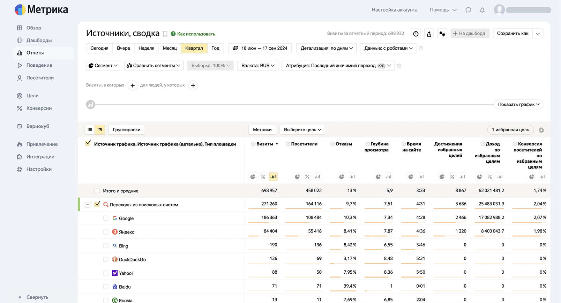Add a visit condition with plus button
The image size is (561, 303).
point(133,86)
